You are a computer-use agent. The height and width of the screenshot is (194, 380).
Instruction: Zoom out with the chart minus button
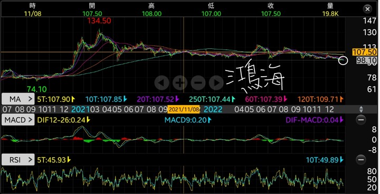[198, 83]
